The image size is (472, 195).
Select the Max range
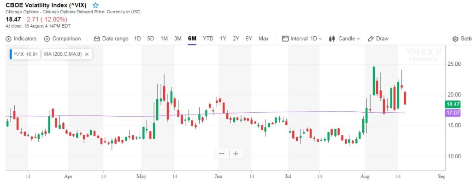click(x=263, y=39)
